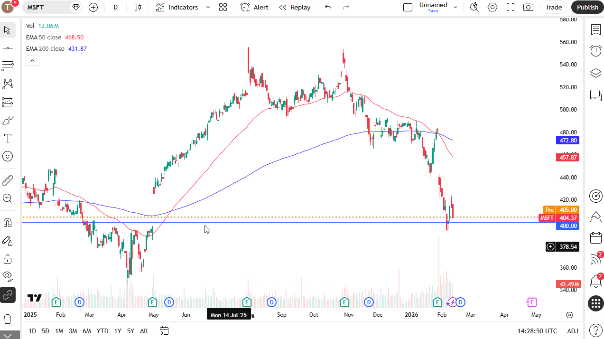Open chart settings hexagon icon

(492, 7)
